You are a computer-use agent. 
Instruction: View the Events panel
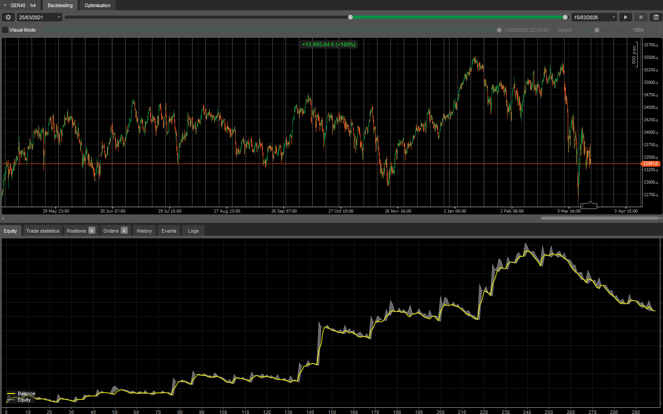click(x=169, y=230)
